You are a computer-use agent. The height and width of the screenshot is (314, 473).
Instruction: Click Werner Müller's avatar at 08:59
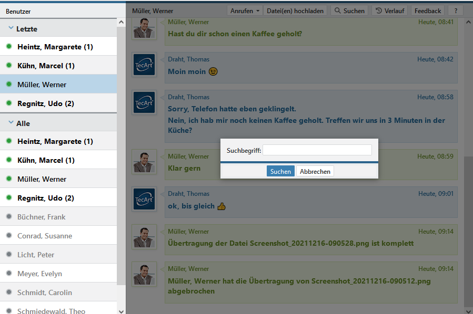[144, 162]
